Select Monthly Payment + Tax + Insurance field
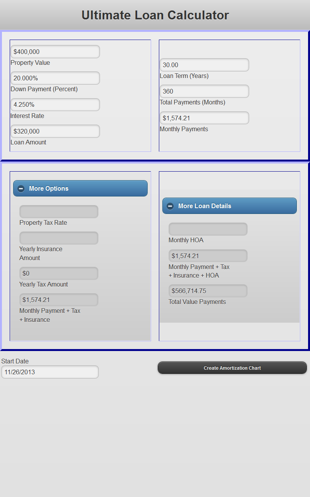The image size is (310, 497). pos(59,300)
